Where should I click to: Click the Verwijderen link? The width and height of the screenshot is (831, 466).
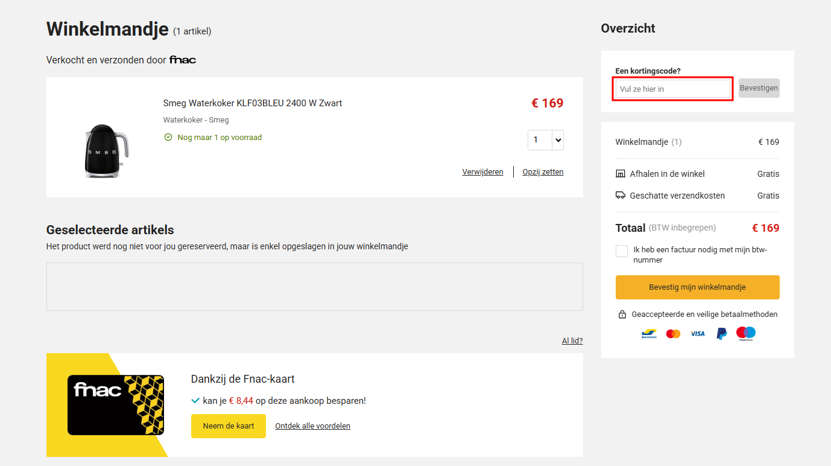[x=482, y=171]
